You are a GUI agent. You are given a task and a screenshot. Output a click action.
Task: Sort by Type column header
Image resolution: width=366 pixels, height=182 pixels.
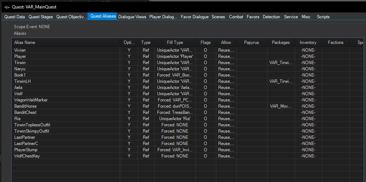[146, 42]
